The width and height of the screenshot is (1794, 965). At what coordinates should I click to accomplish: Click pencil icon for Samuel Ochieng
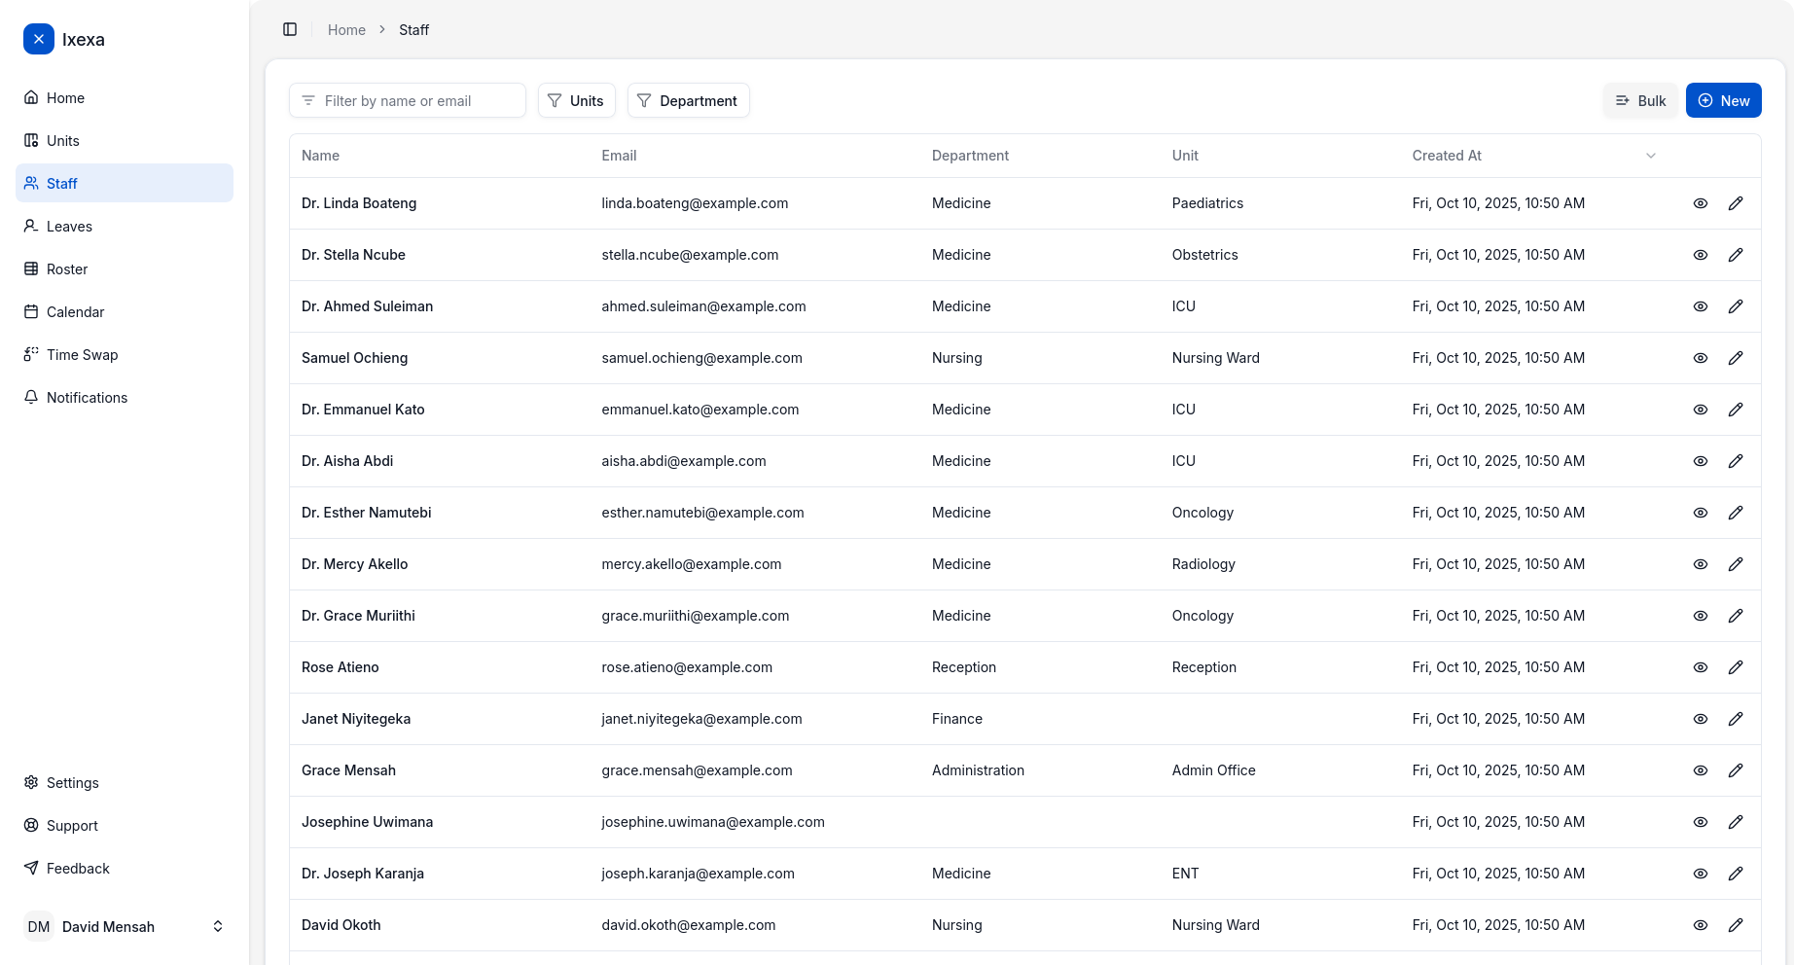[1735, 358]
